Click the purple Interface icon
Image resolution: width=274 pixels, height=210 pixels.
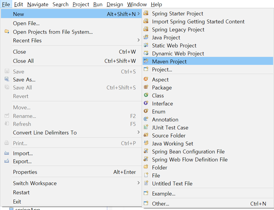(x=146, y=103)
